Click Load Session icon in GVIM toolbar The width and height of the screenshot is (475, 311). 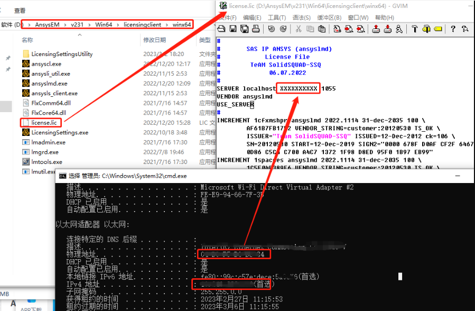376,29
